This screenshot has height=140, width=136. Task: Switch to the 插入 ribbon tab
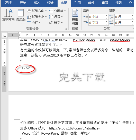pyautogui.click(x=37, y=3)
